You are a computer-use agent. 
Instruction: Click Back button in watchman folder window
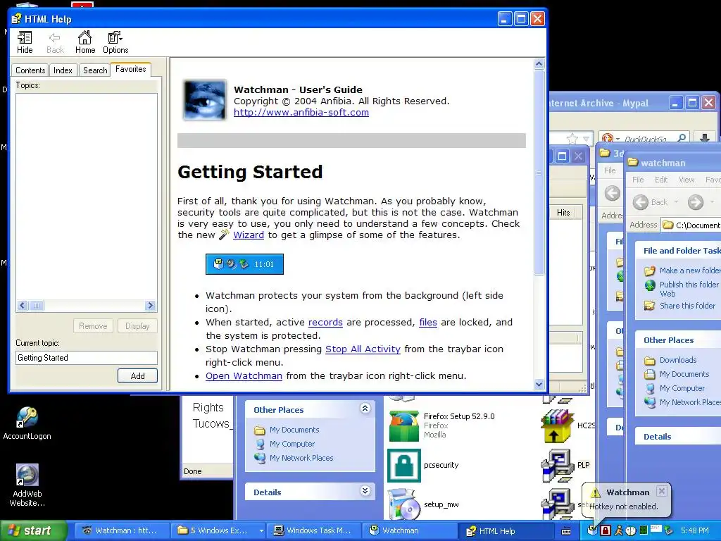(651, 202)
